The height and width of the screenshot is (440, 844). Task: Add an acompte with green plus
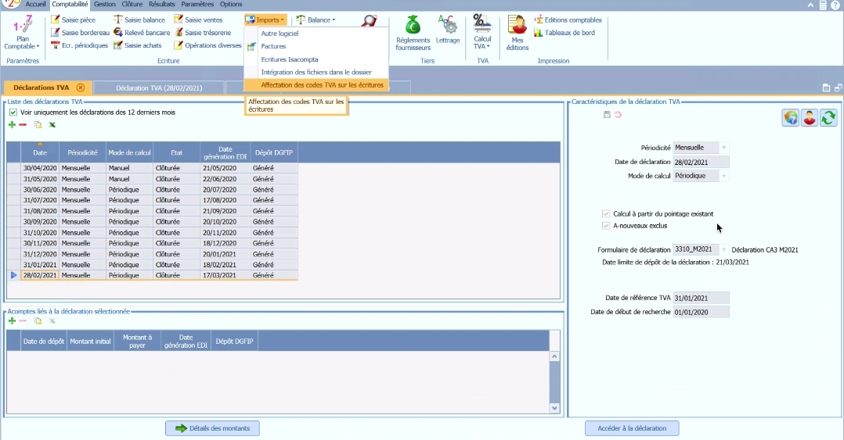point(12,321)
